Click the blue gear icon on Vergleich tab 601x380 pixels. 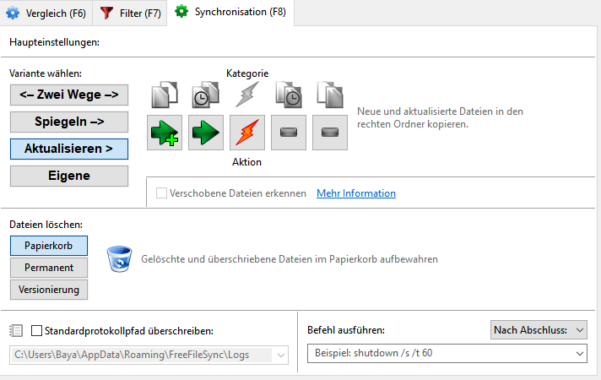pyautogui.click(x=13, y=13)
